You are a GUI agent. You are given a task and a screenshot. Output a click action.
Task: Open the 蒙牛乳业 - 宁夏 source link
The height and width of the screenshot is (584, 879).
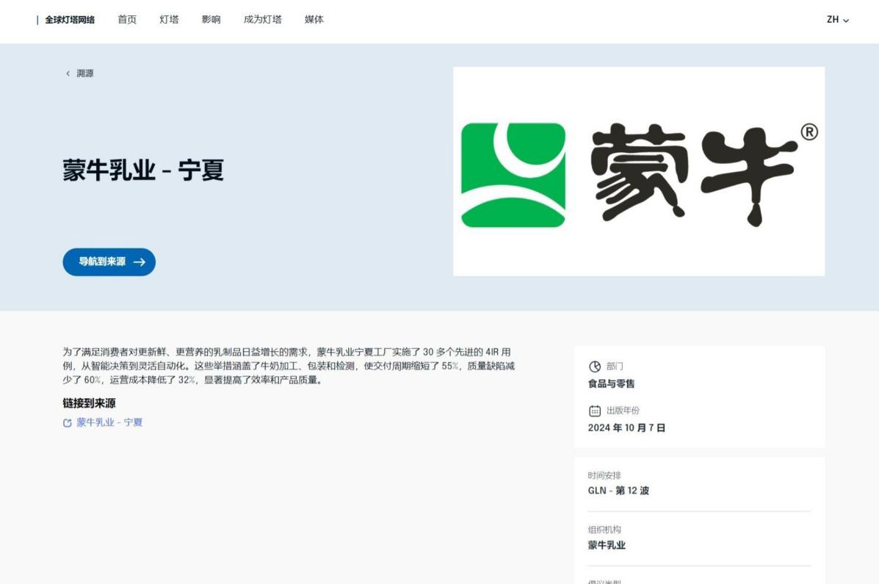tap(109, 422)
